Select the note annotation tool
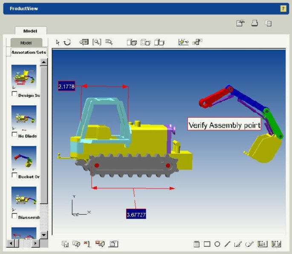292x254 pixels. click(x=197, y=244)
